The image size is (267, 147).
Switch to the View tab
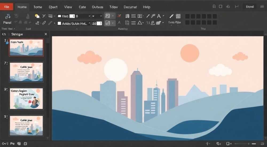click(x=68, y=7)
